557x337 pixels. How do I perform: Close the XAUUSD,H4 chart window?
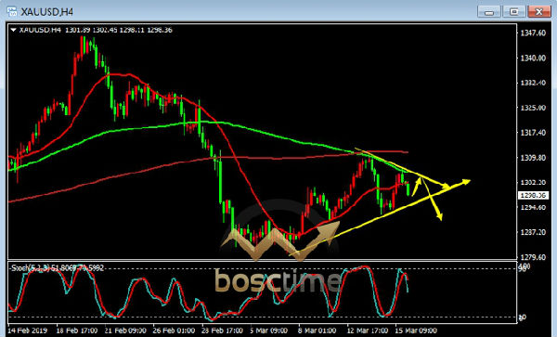538,12
